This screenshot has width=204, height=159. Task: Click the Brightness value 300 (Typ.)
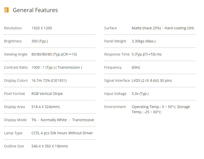point(40,41)
